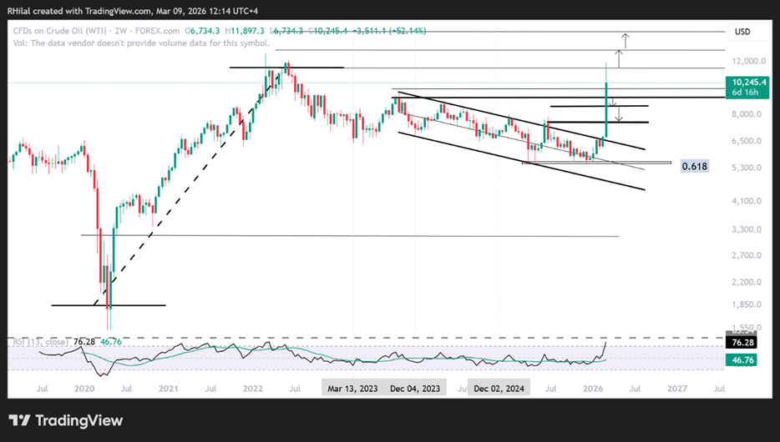
Task: Click the 76.28 RSI value tag
Action: click(743, 343)
